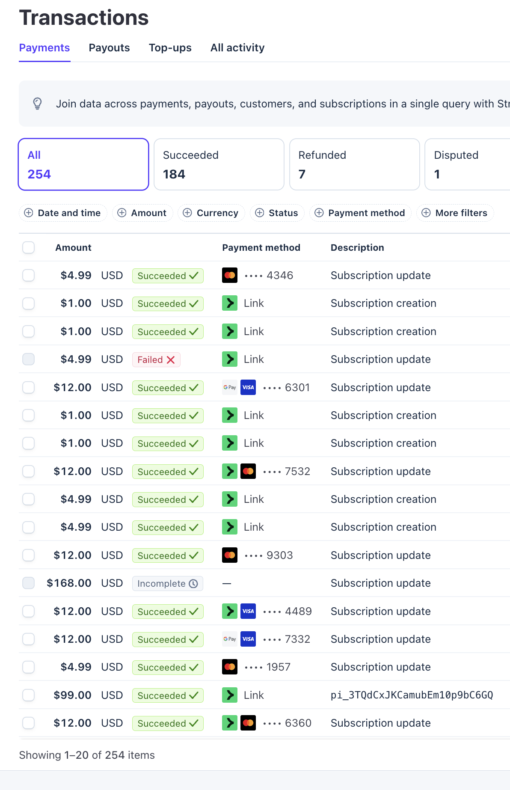Click the lightbulb tip icon in the banner

[x=38, y=104]
